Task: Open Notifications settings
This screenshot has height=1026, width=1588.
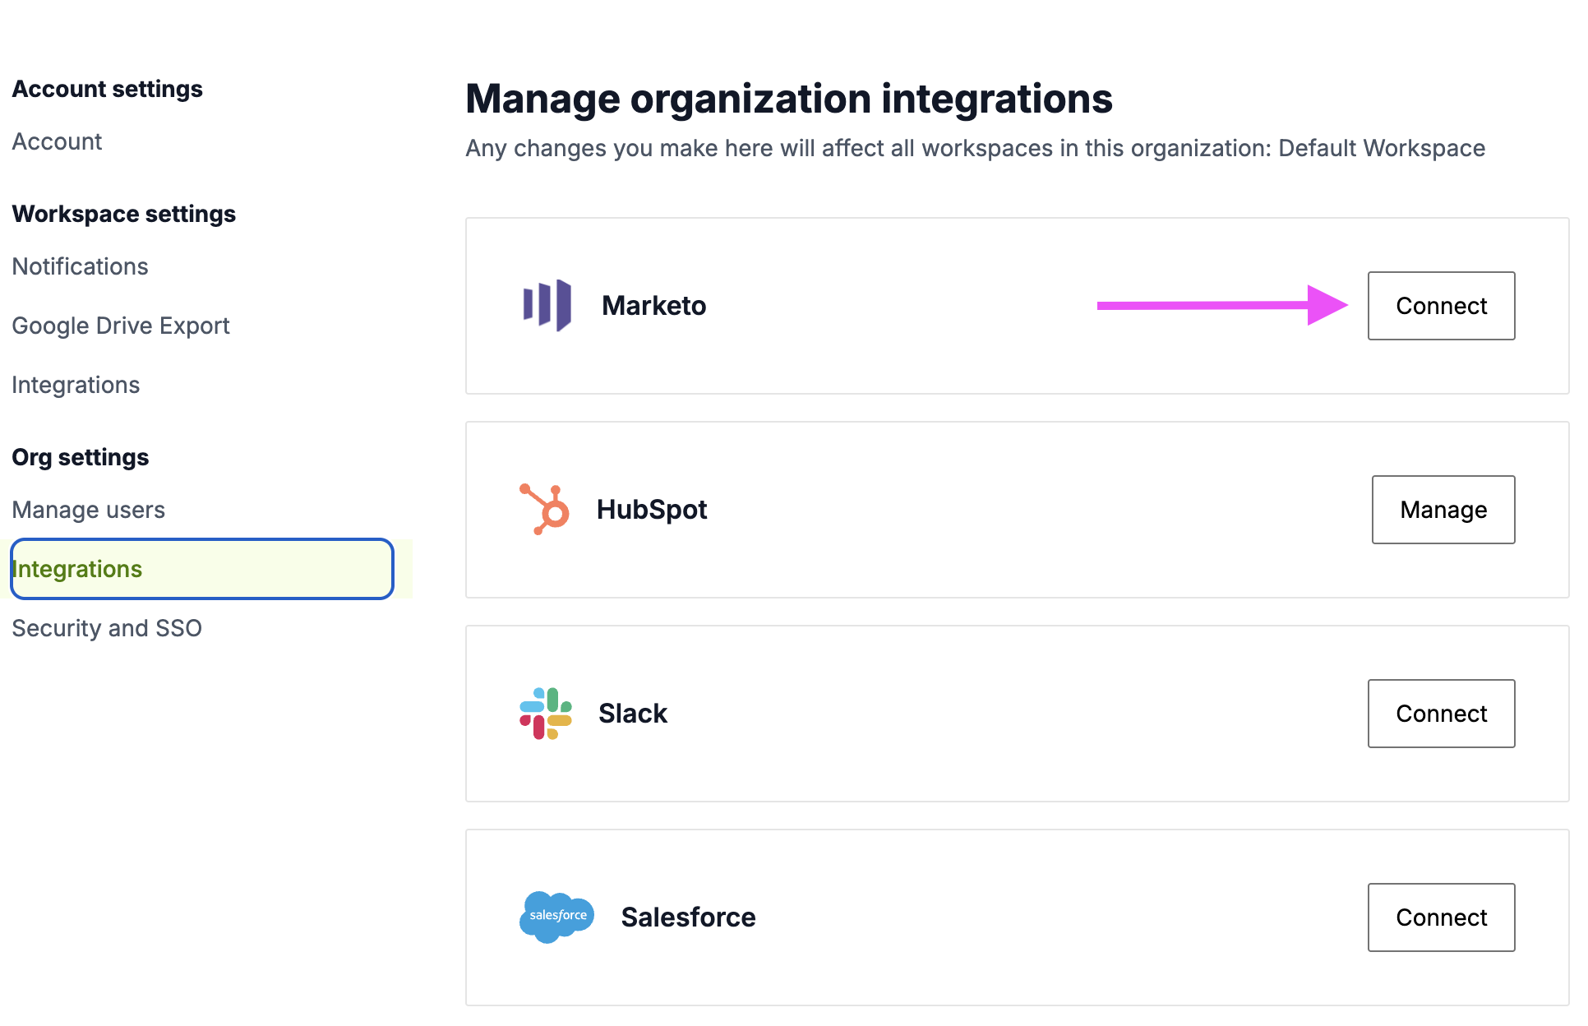Action: click(x=80, y=266)
